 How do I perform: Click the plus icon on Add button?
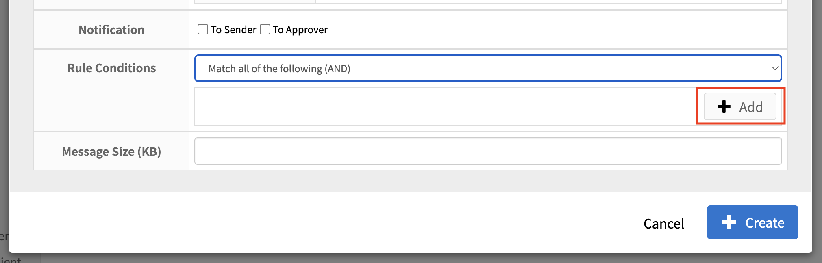(x=724, y=106)
